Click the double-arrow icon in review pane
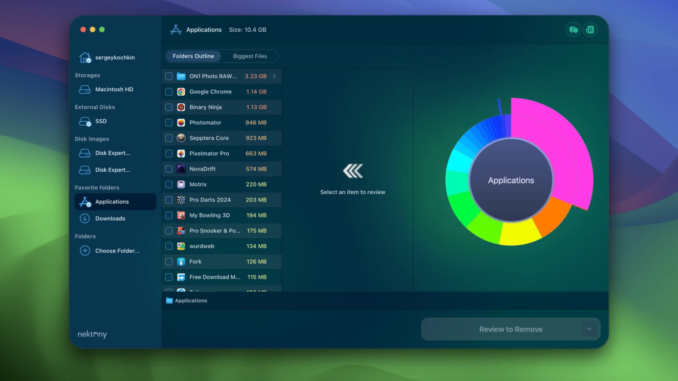 pos(353,171)
